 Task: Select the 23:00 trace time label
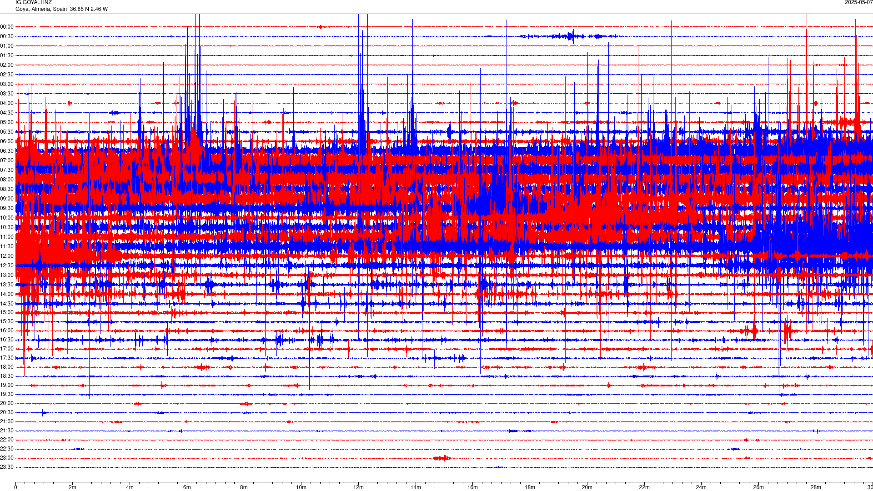coord(7,458)
